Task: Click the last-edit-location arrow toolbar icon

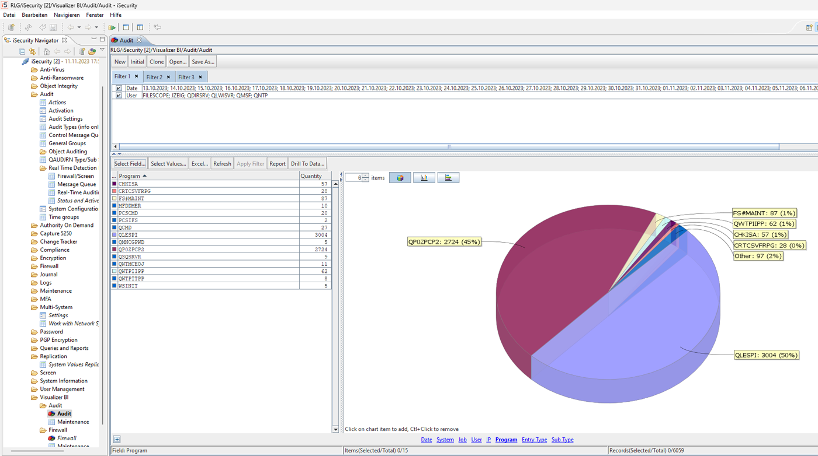Action: 157,27
